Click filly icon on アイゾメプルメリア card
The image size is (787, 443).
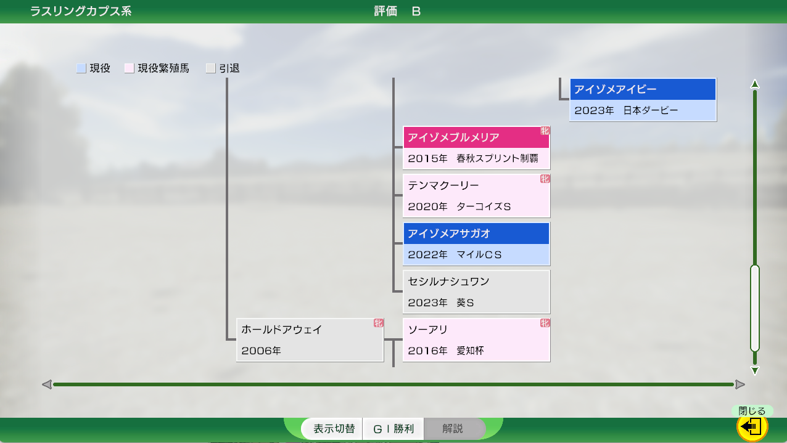pos(545,131)
